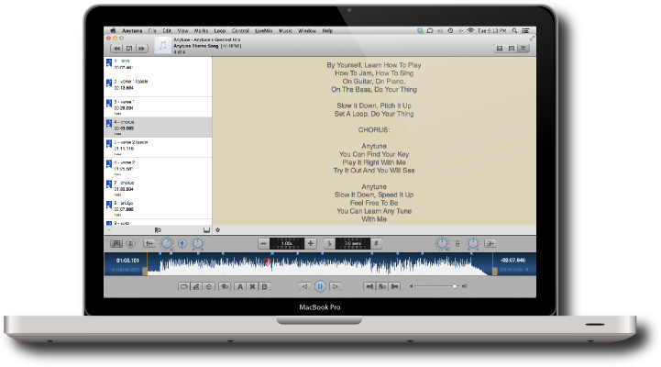Viewport: 661px width, 367px height.
Task: Open the Window menu
Action: pyautogui.click(x=307, y=31)
